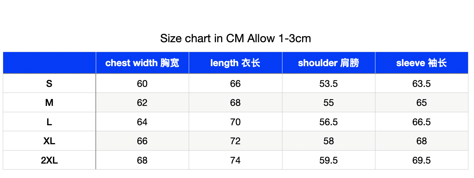Click the S size row label

(x=49, y=83)
